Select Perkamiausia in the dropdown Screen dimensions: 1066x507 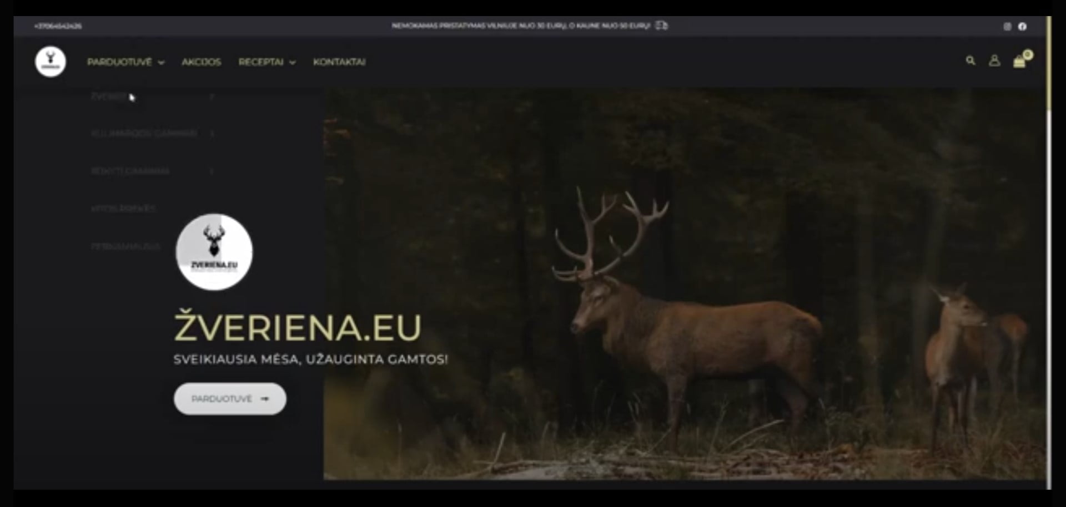125,246
